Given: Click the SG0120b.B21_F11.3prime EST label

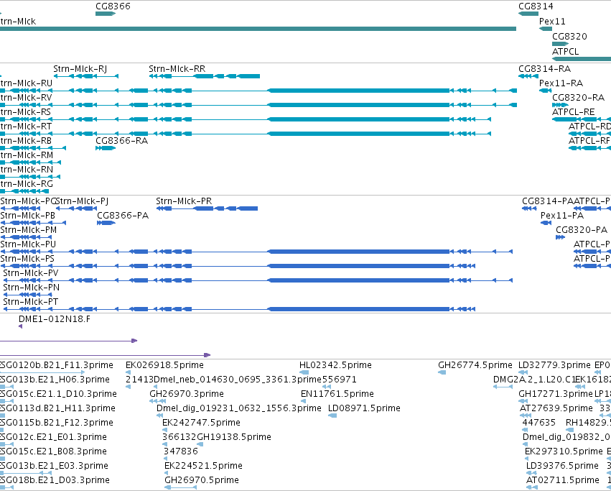Looking at the screenshot, I should [57, 365].
